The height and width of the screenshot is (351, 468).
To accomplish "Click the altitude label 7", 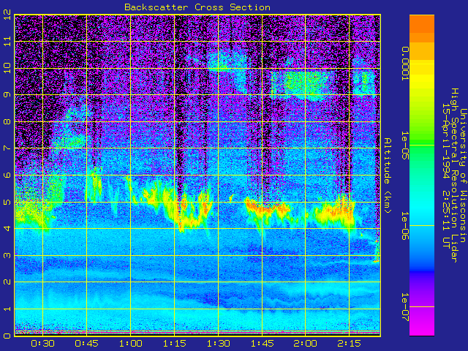I will pos(7,148).
